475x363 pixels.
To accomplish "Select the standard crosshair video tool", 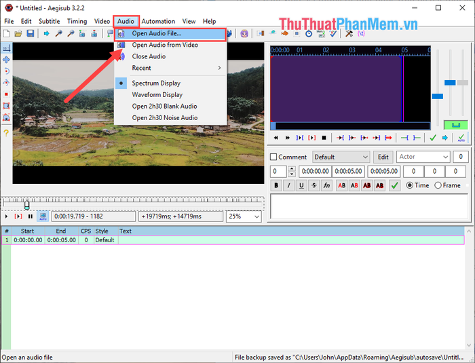I will click(6, 48).
